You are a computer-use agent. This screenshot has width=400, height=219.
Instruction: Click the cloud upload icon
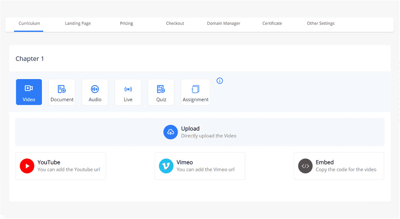(170, 132)
